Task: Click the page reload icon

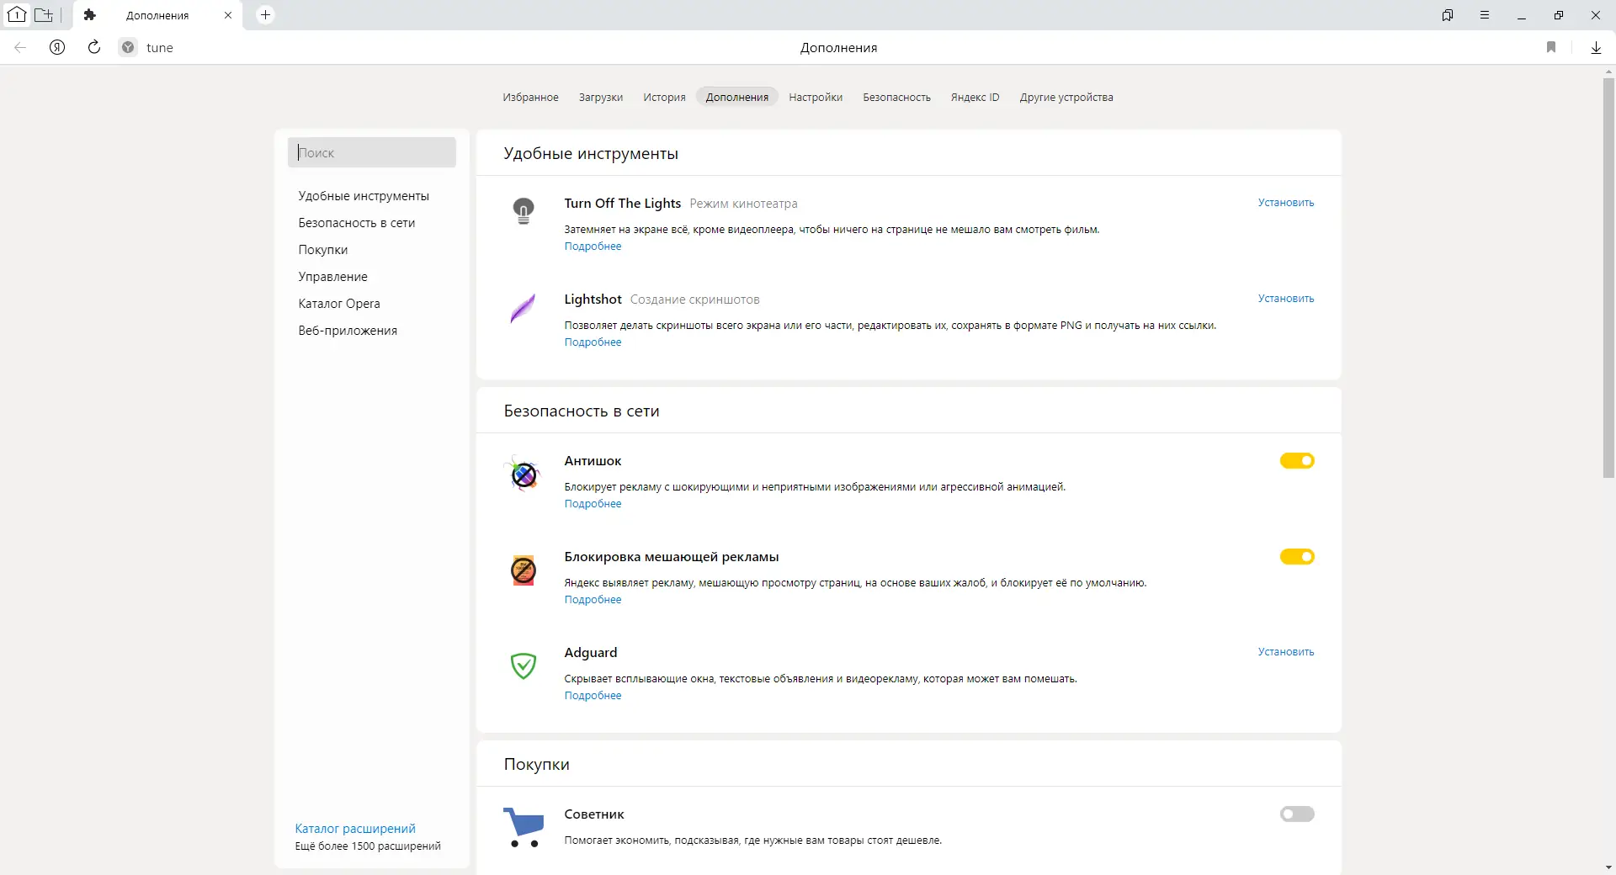Action: pos(94,47)
